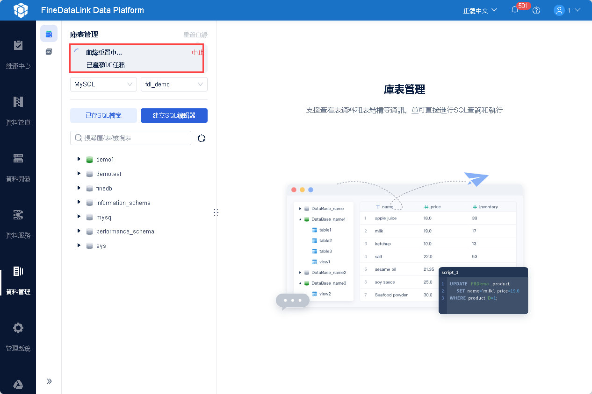Viewport: 592px width, 394px height.
Task: Refresh the database list
Action: click(x=202, y=138)
